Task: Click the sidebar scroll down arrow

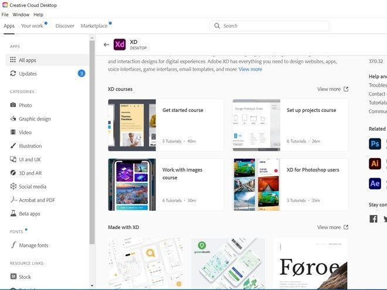Action: 92,286
